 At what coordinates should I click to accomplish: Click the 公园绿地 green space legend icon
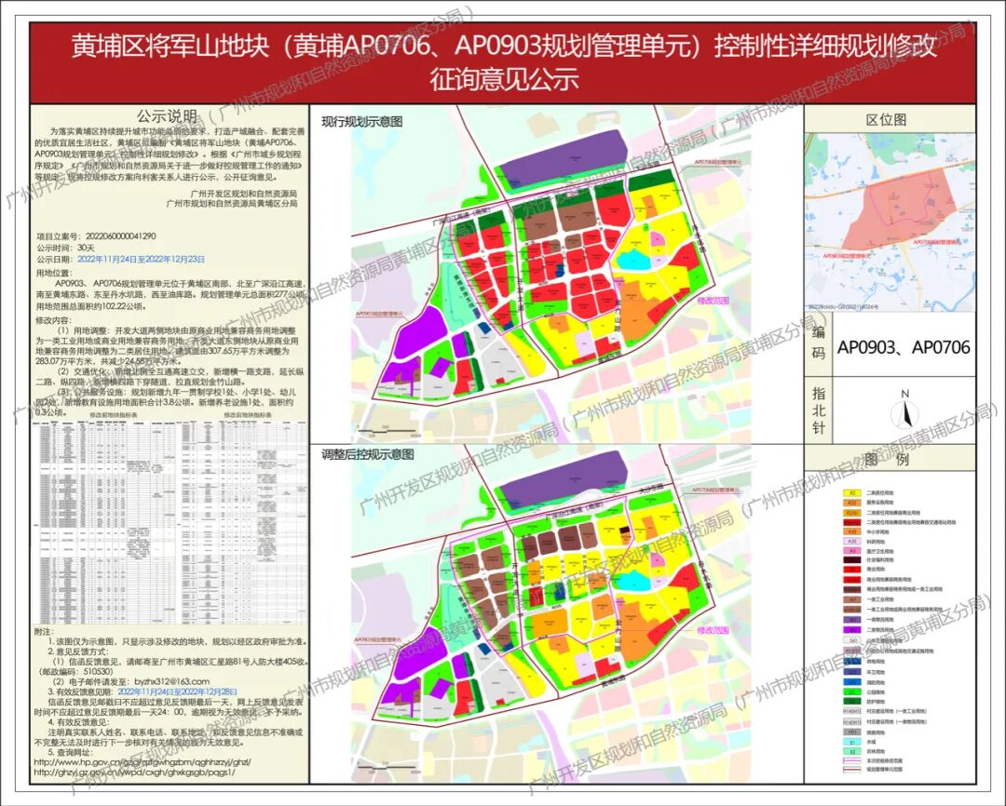[x=851, y=690]
